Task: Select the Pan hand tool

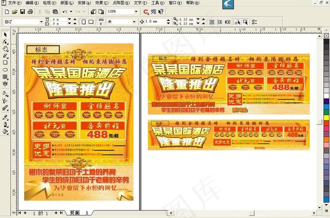Action: 5,49
